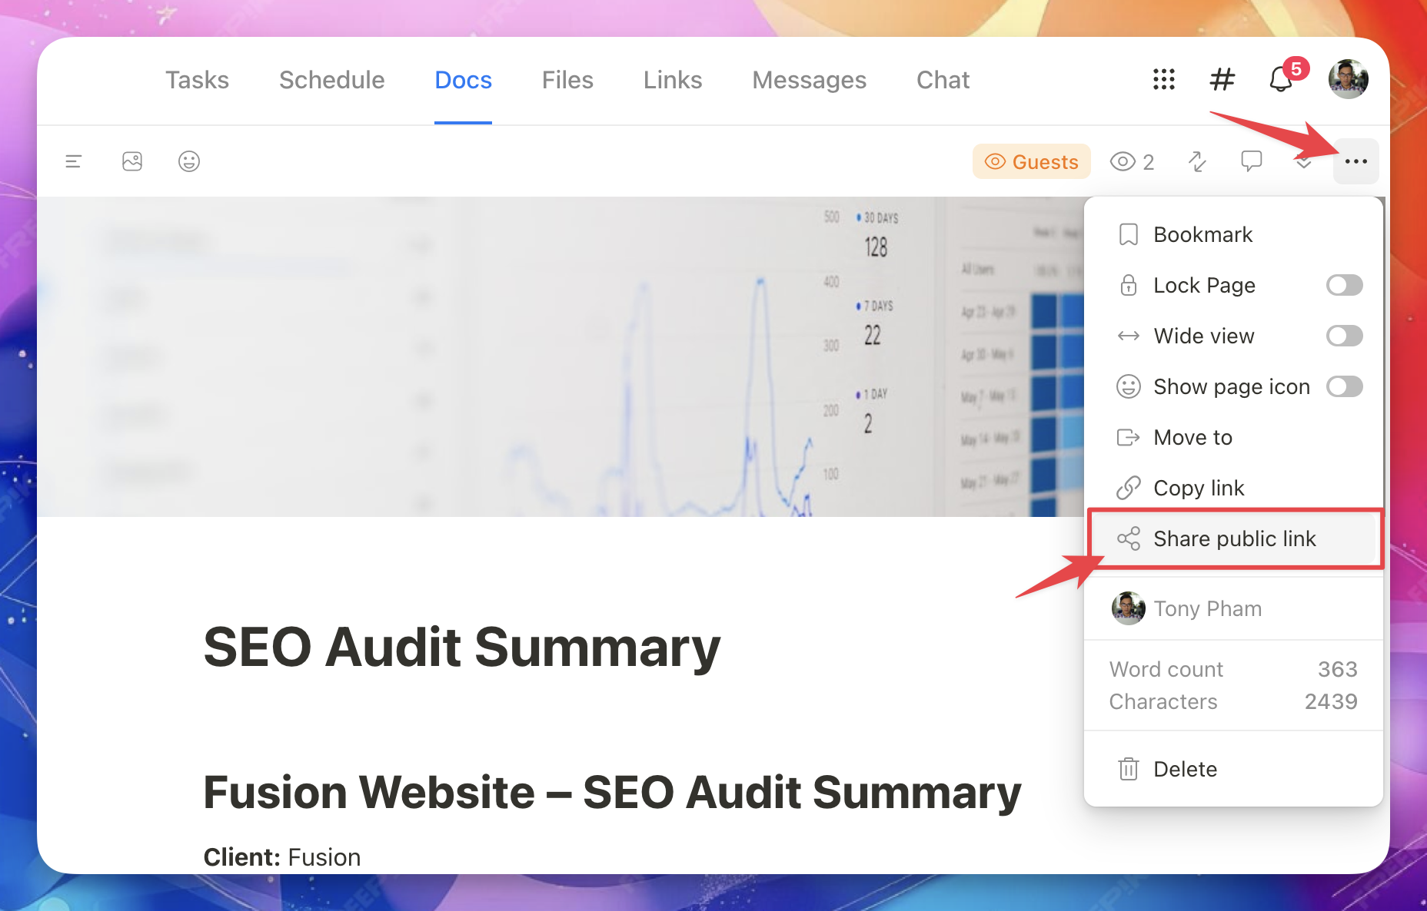Screen dimensions: 1427x911
Task: Click the SEO Audit Summary title
Action: pyautogui.click(x=462, y=648)
